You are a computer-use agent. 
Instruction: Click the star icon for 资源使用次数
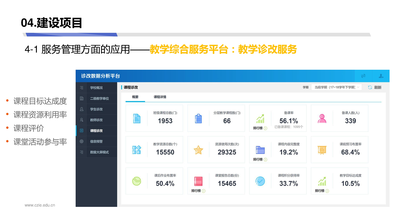[198, 150]
